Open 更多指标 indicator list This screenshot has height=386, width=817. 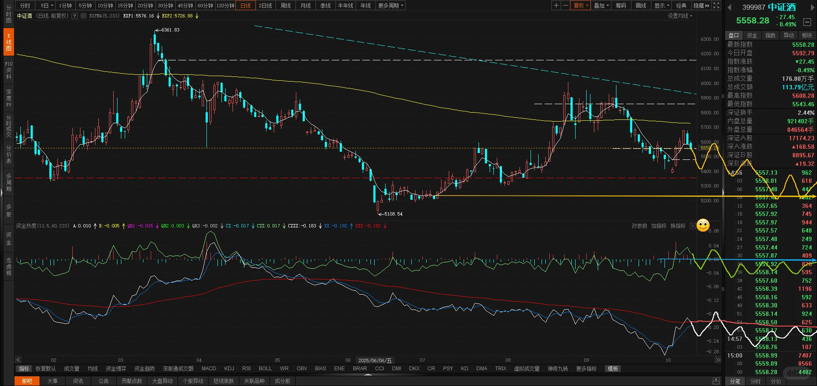(587, 369)
